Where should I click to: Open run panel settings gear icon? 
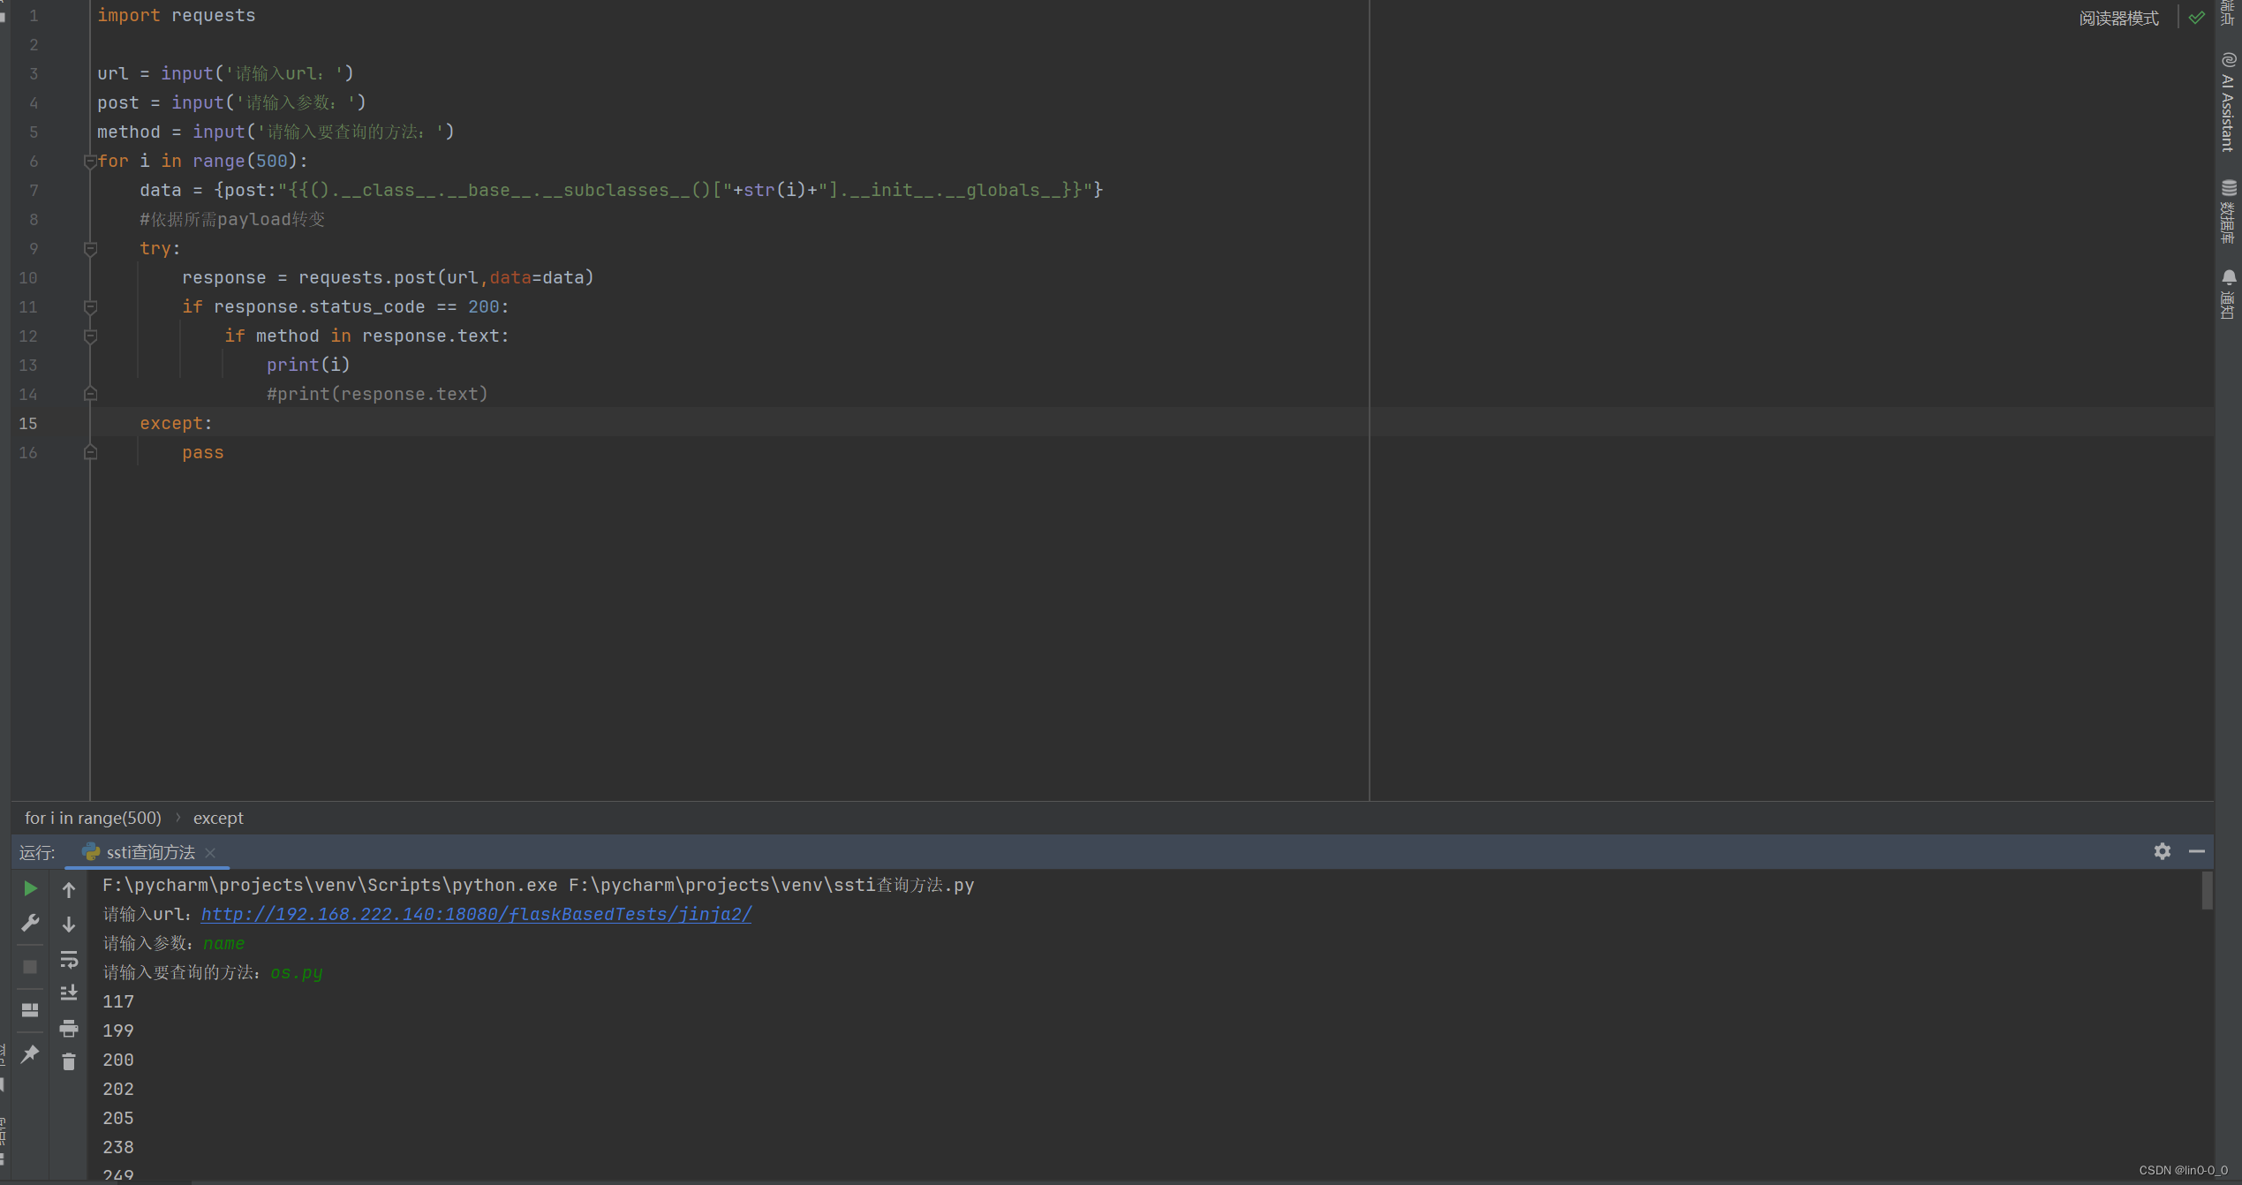2162,851
